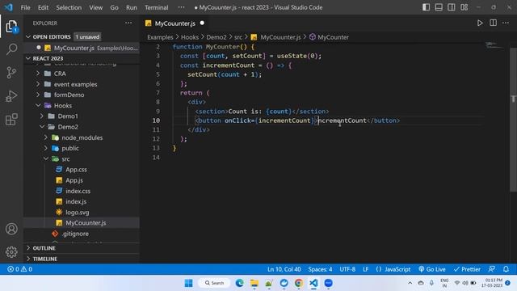Launch Microsoft Edge from taskbar
This screenshot has height=291, width=517.
239,283
